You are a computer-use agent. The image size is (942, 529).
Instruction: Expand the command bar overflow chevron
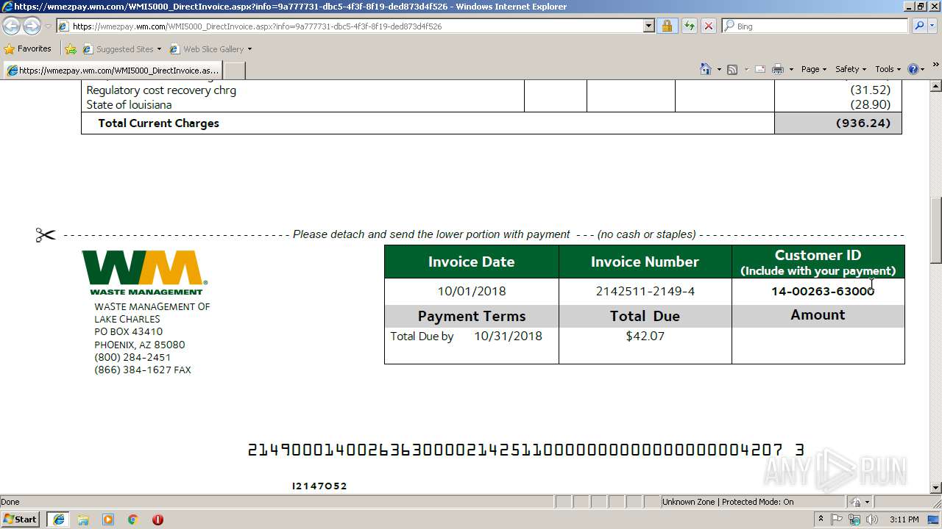pyautogui.click(x=936, y=65)
